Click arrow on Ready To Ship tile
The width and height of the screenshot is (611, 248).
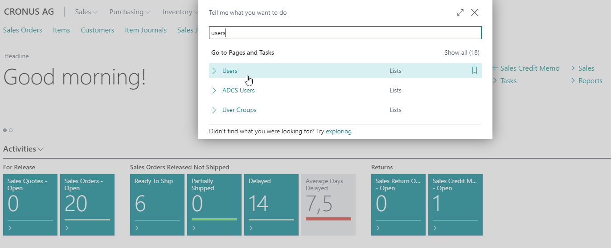[137, 228]
